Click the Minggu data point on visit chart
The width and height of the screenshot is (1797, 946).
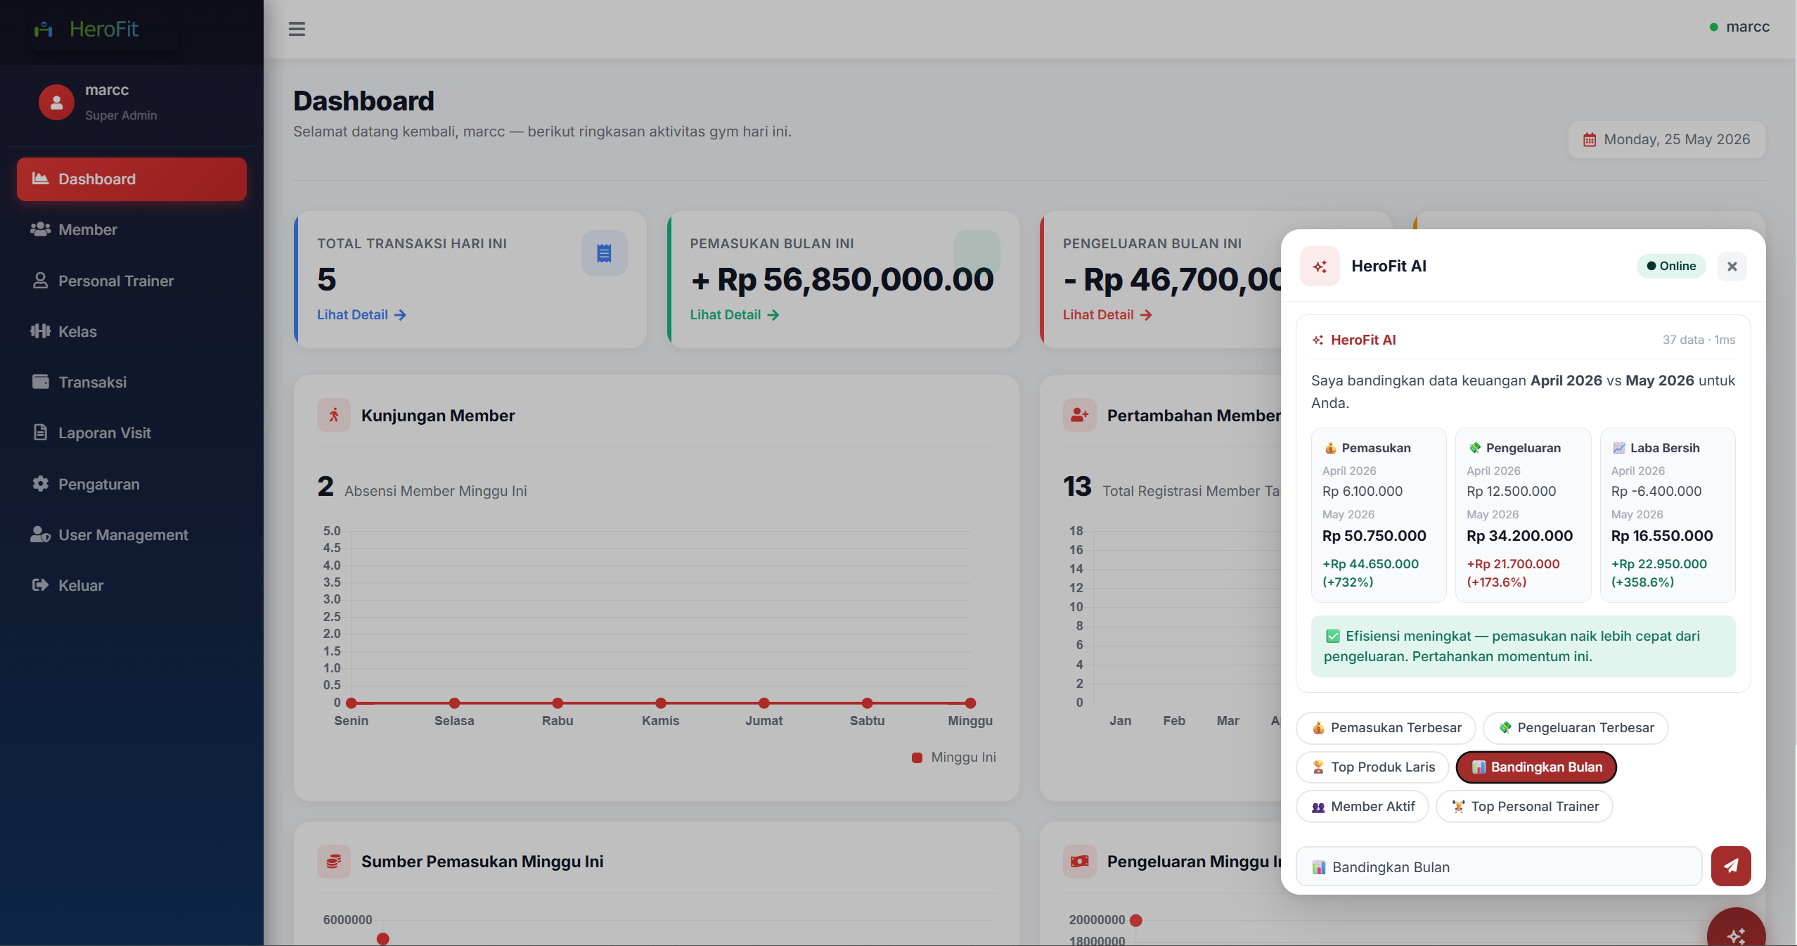(x=970, y=703)
